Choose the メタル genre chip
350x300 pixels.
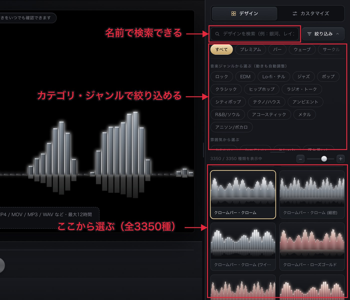(x=304, y=115)
